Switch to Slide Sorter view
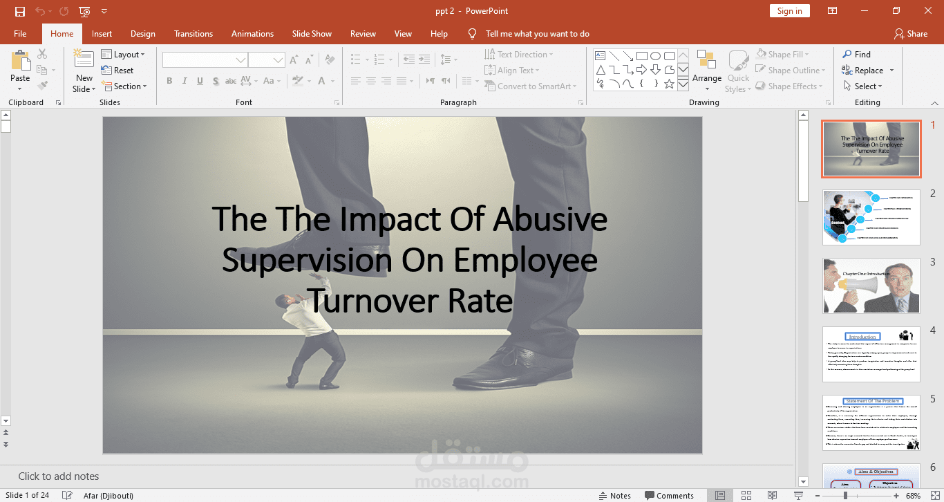This screenshot has width=944, height=502. [x=746, y=495]
